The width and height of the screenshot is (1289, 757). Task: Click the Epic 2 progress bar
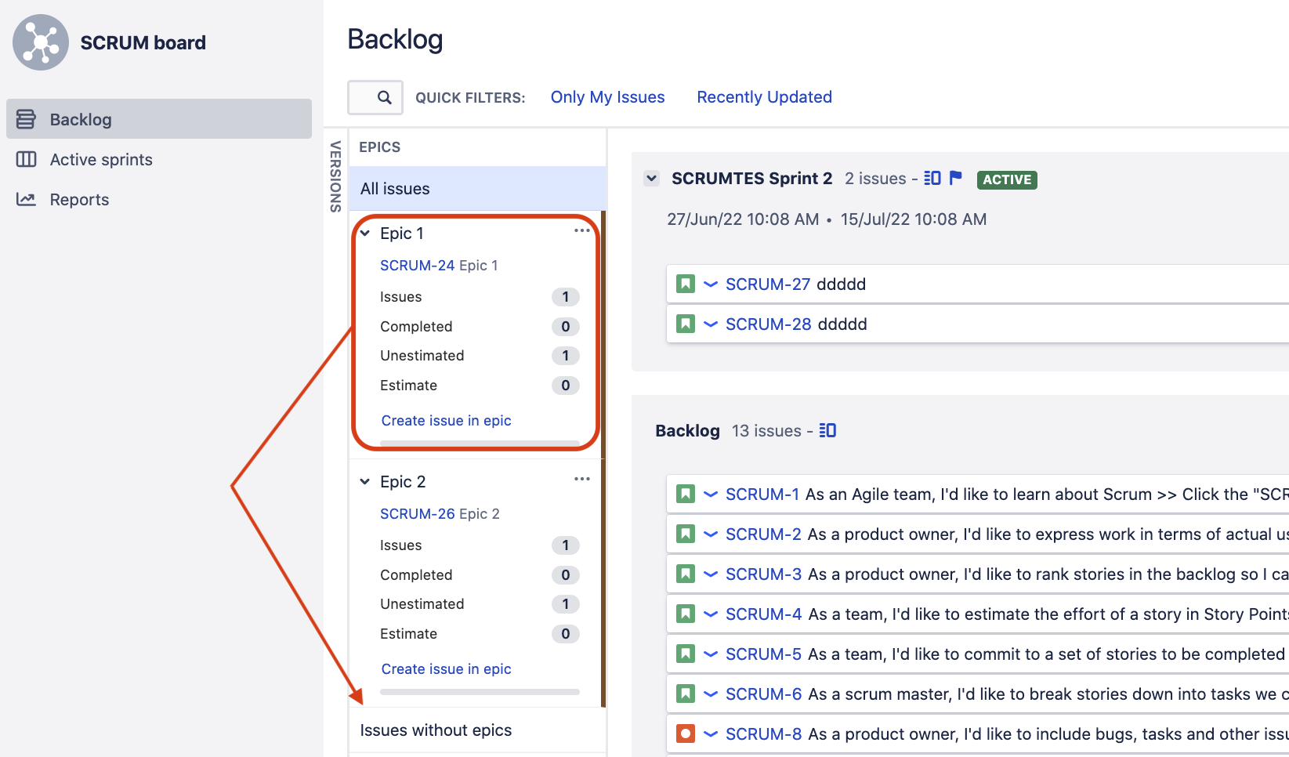coord(480,692)
